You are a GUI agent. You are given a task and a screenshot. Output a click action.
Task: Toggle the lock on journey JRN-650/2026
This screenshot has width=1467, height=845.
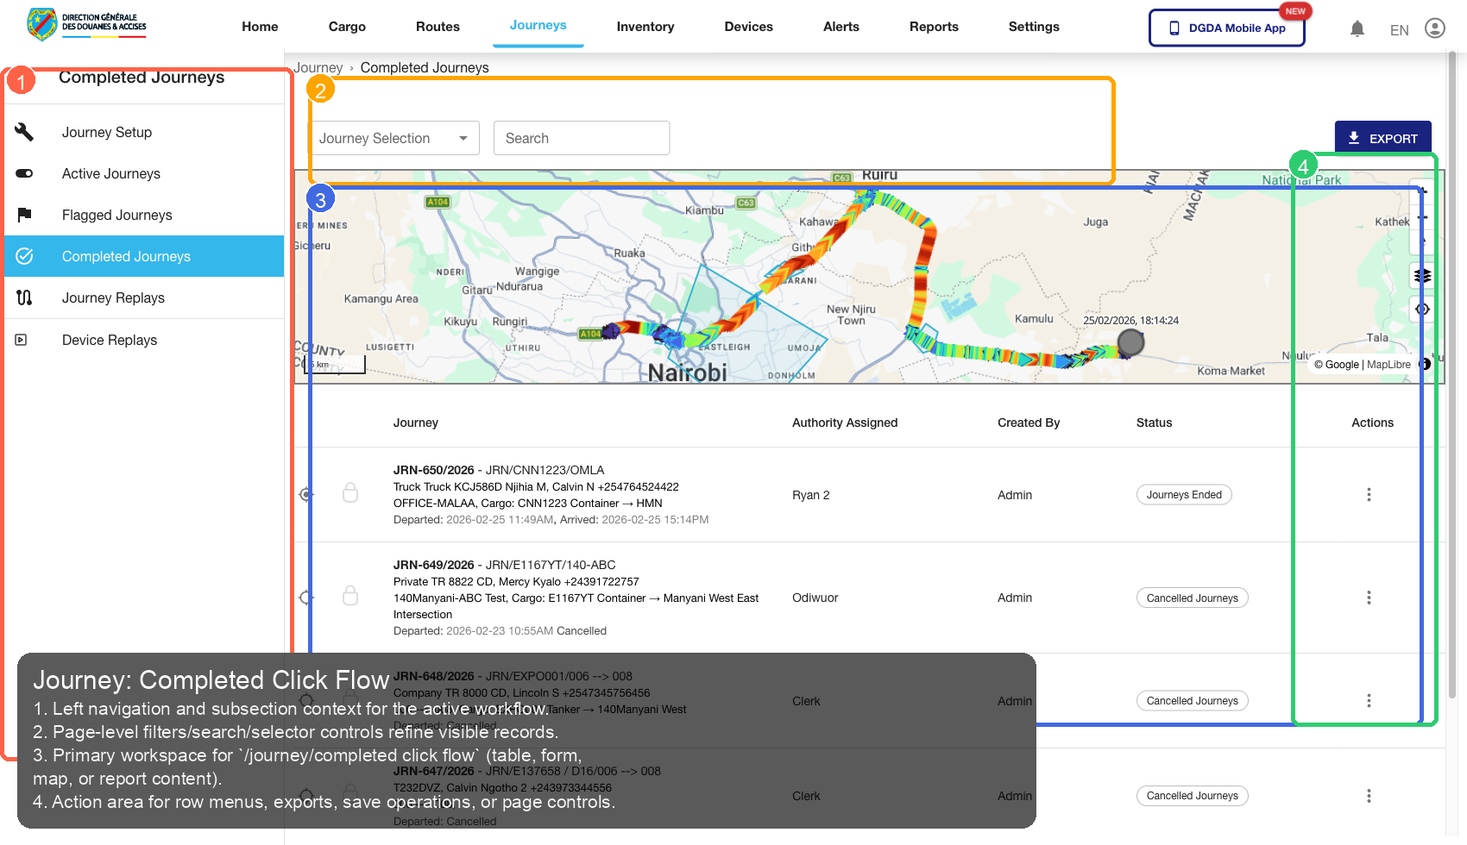coord(350,493)
